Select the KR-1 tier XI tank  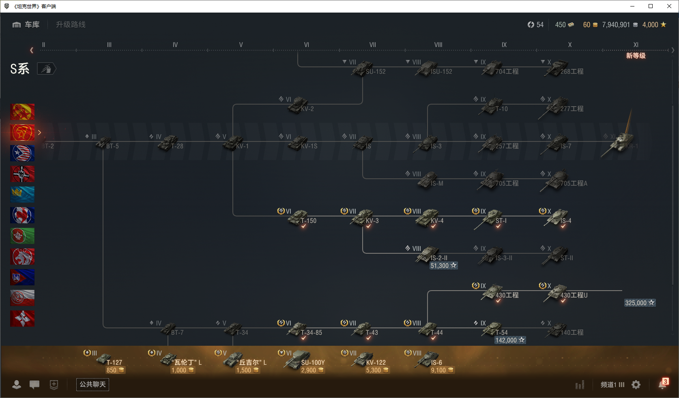coord(621,142)
